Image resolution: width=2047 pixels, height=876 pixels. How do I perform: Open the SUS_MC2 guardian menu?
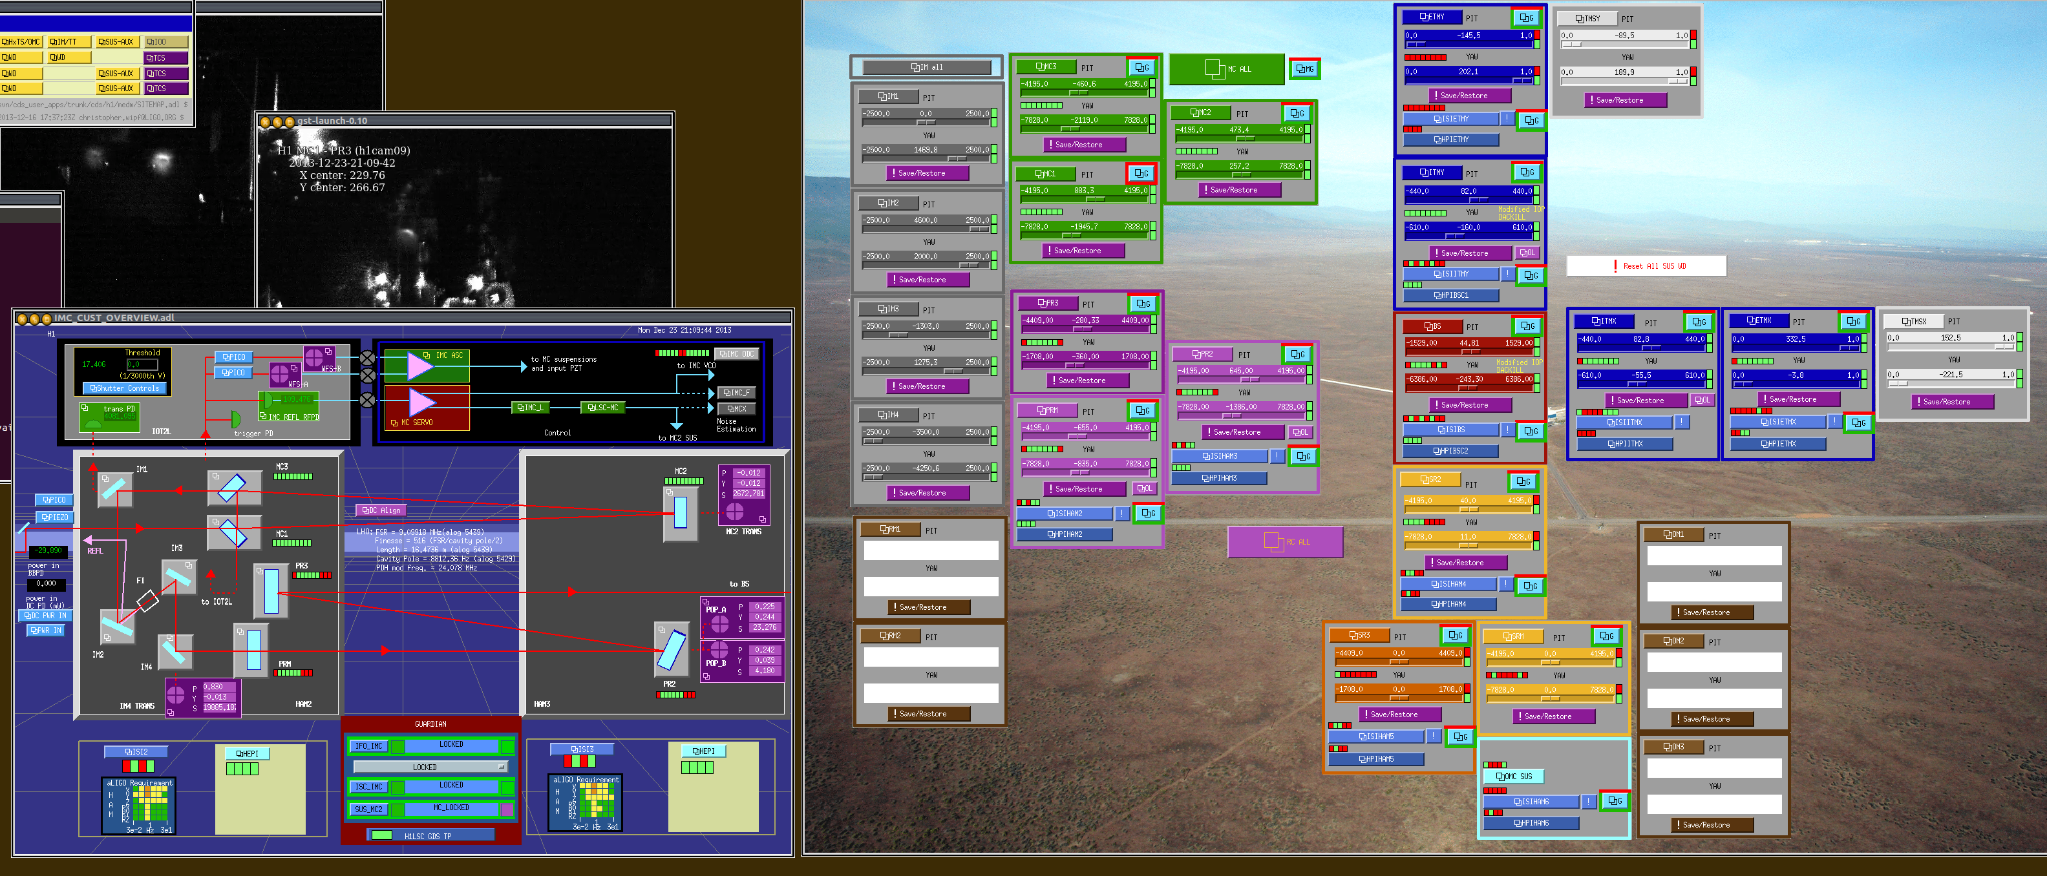coord(368,809)
